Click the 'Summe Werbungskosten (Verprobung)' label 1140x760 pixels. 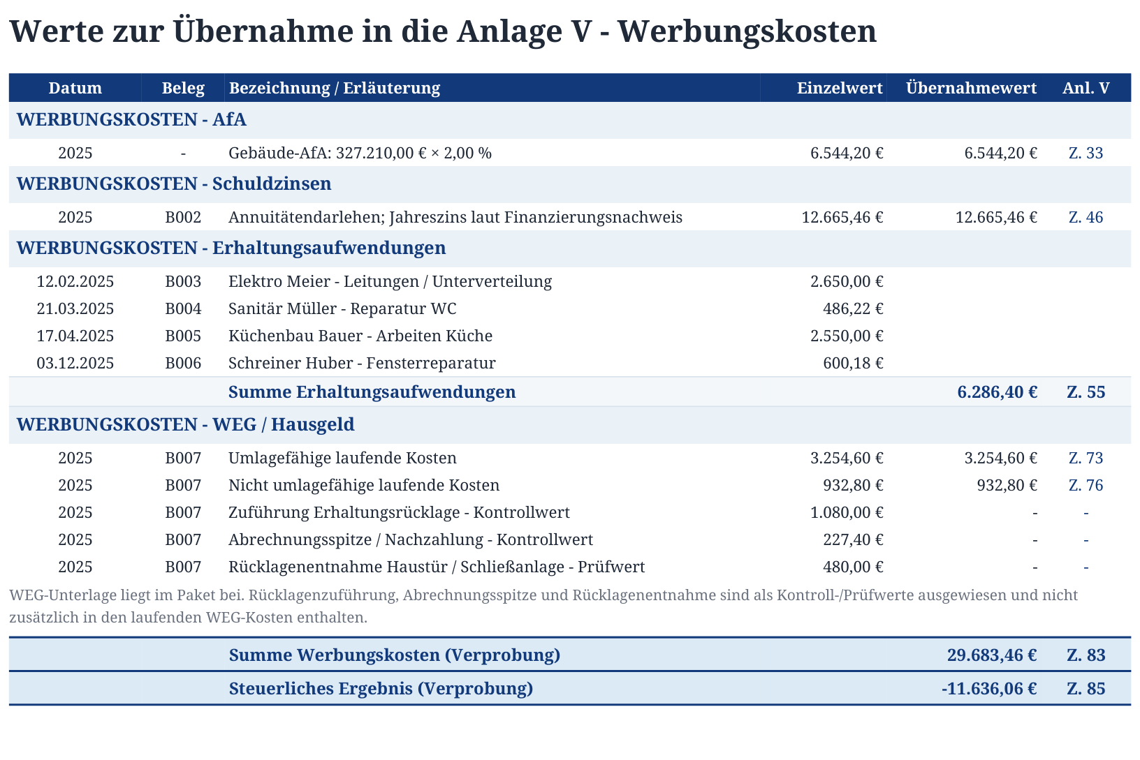tap(395, 655)
